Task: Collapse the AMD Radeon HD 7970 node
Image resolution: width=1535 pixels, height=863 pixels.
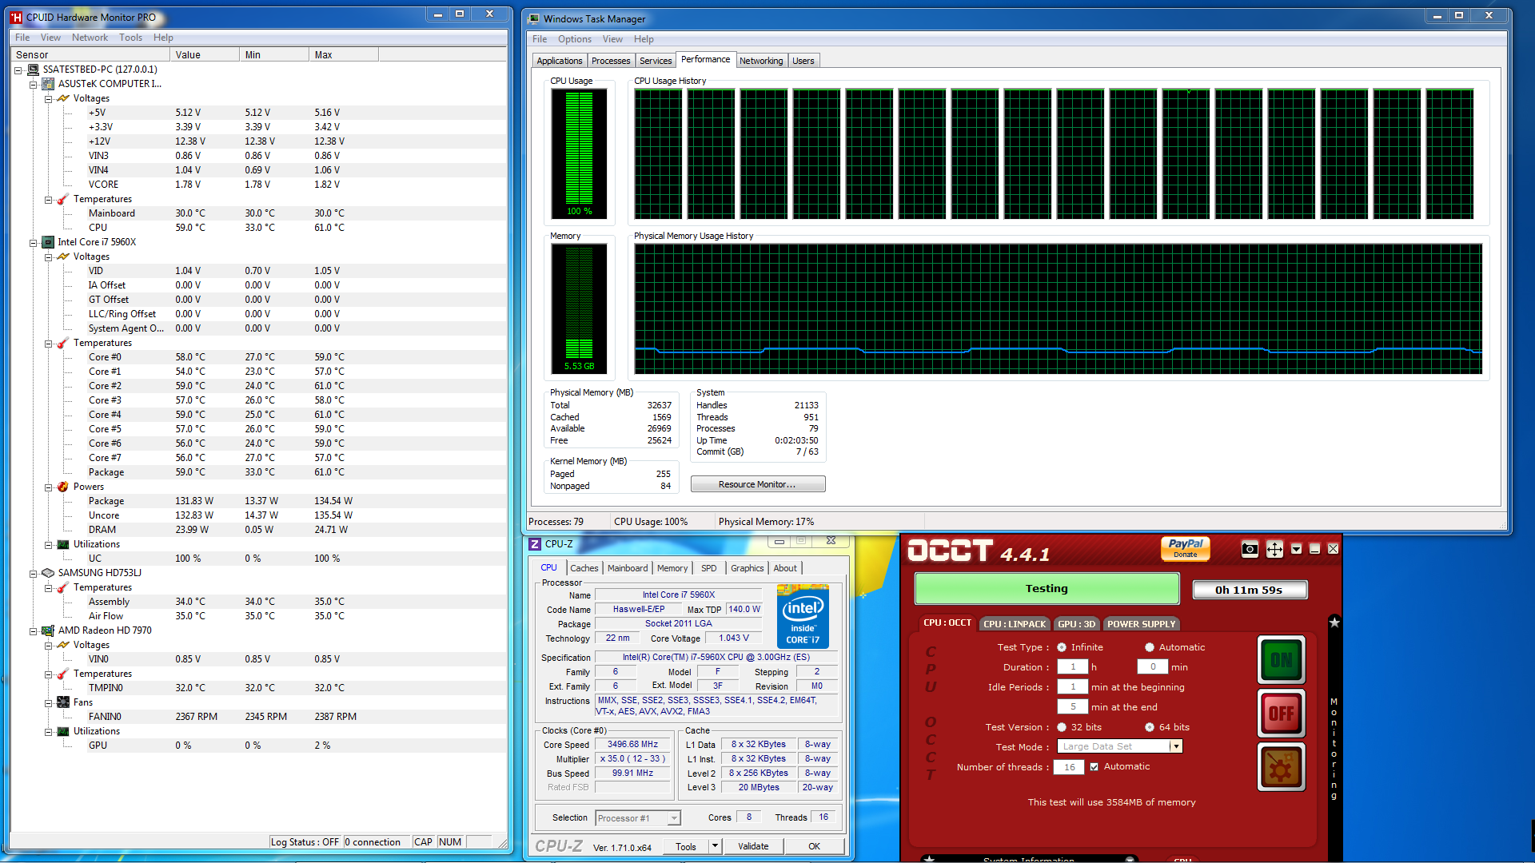Action: point(34,631)
